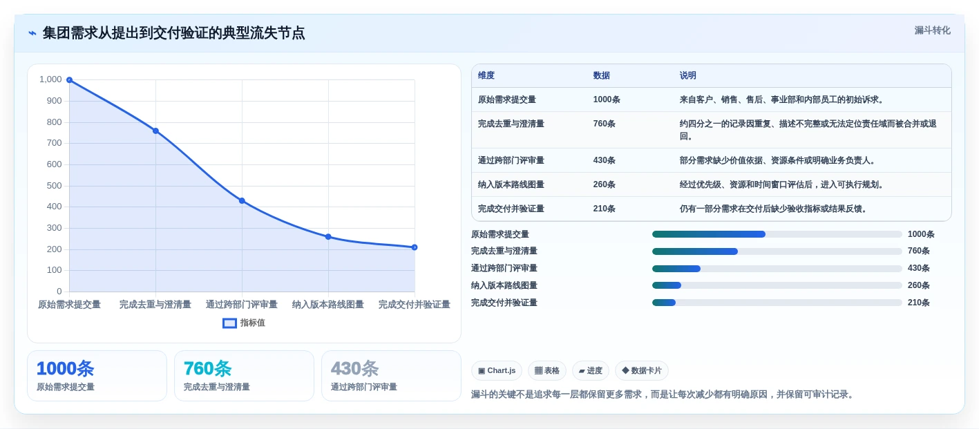Click the page title 集团需求从提出到交付验证

(x=173, y=33)
